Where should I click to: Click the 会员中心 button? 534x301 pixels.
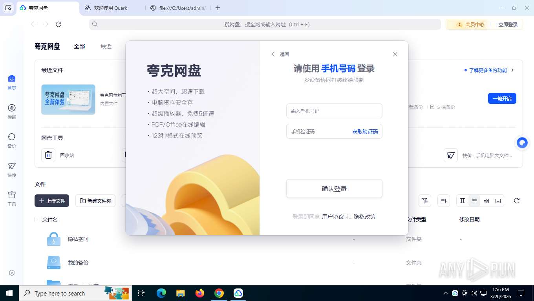(470, 24)
